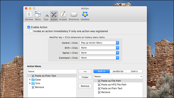Enable invoke action immediately checkbox
This screenshot has height=98, width=174.
click(31, 31)
